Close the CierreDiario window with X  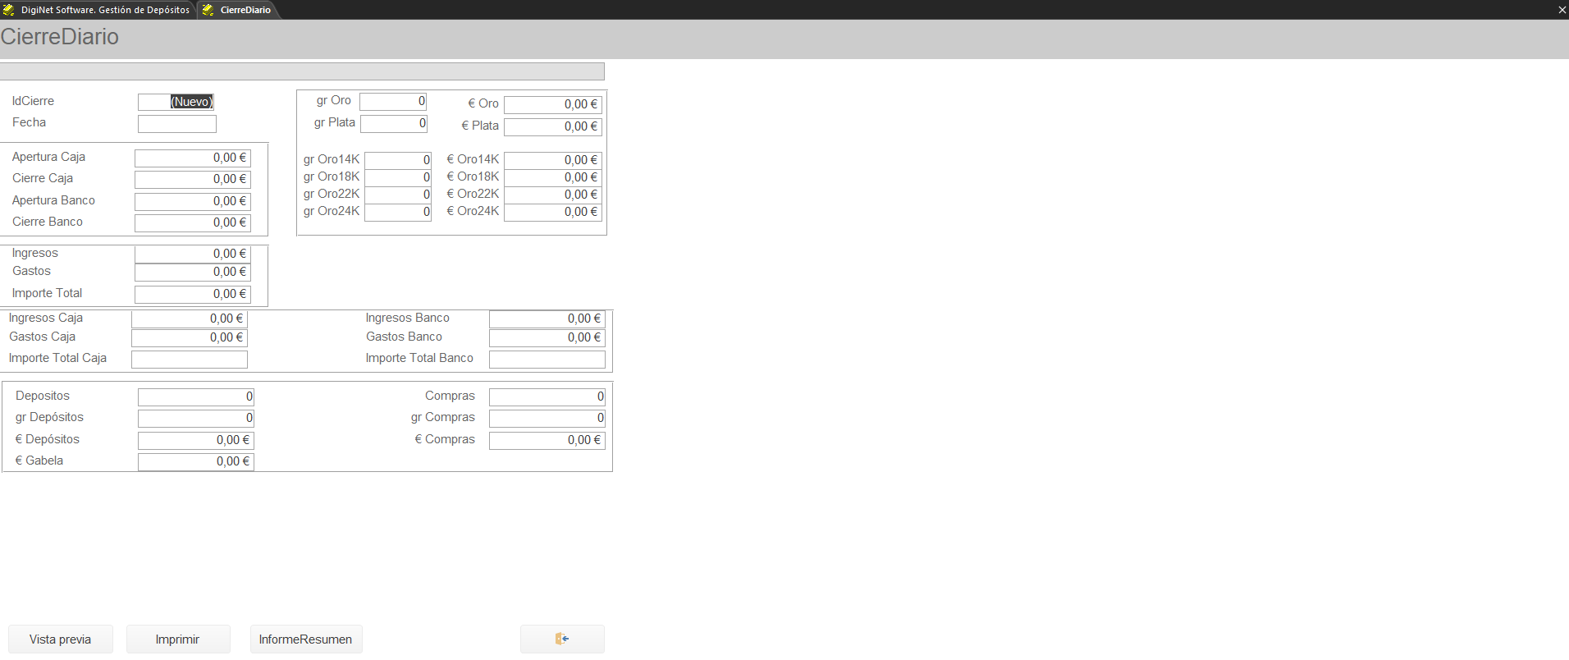point(1562,10)
